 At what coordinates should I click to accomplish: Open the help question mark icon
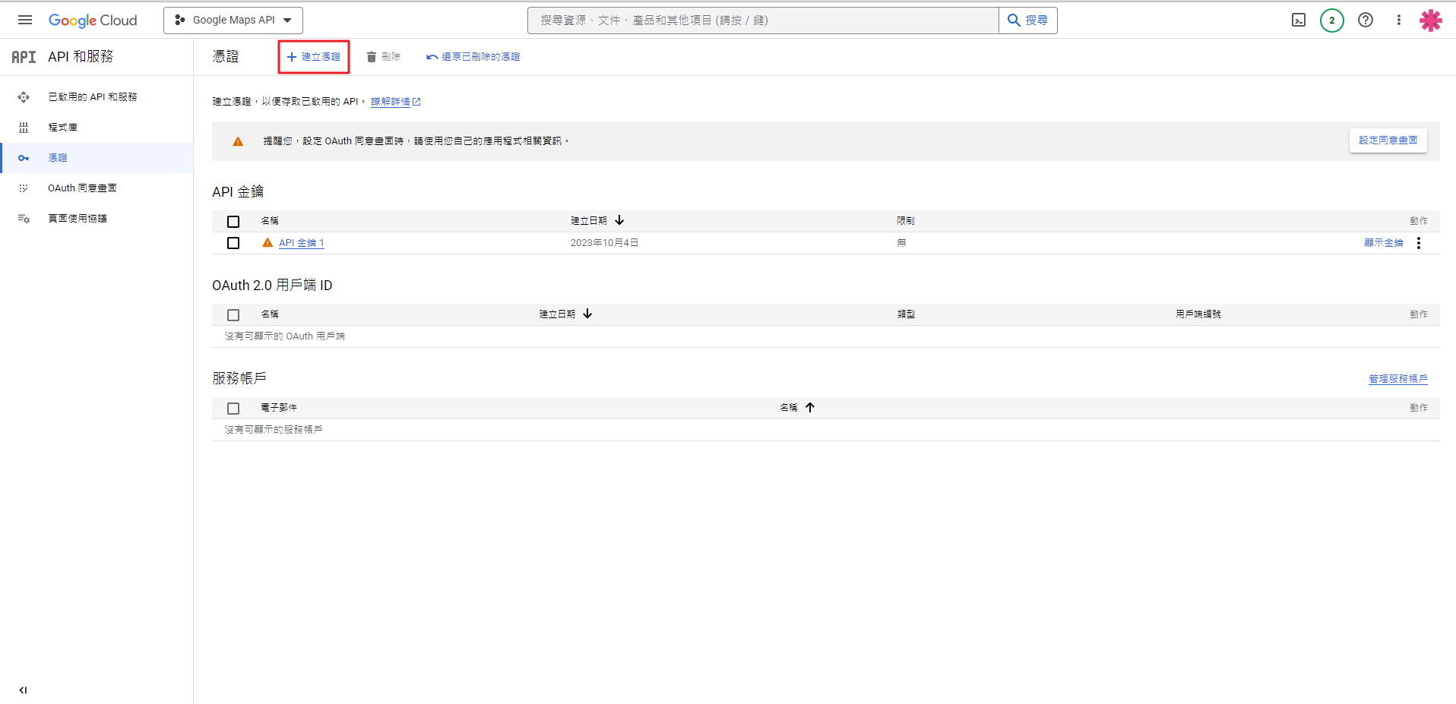click(1366, 21)
